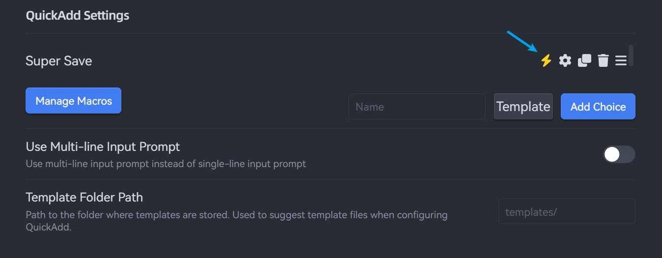
Task: Click the blue arrow annotation
Action: [522, 41]
